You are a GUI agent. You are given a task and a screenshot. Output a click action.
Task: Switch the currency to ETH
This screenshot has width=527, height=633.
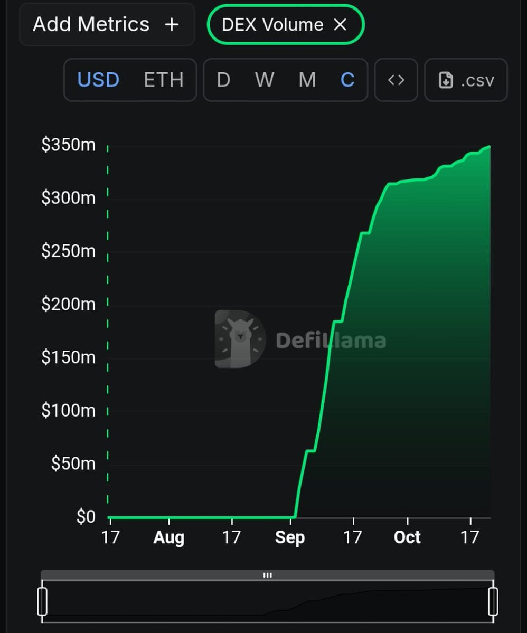(x=164, y=80)
